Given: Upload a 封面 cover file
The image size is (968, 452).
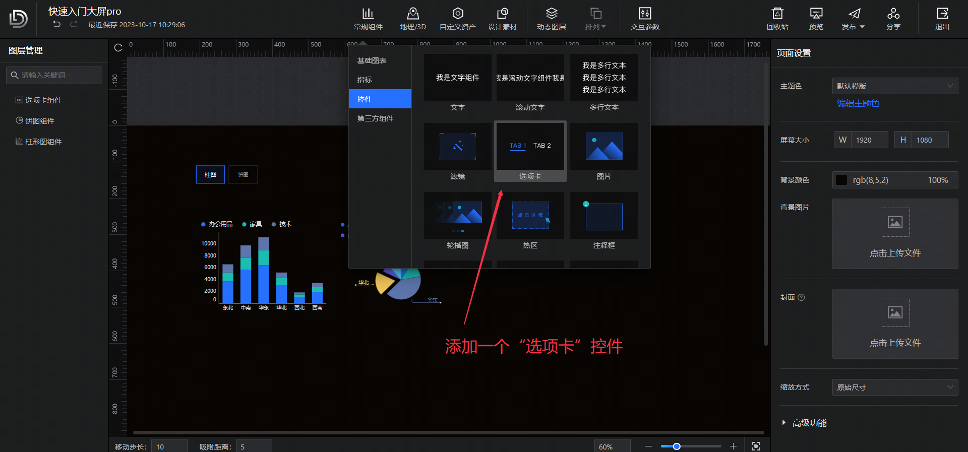Looking at the screenshot, I should tap(895, 324).
